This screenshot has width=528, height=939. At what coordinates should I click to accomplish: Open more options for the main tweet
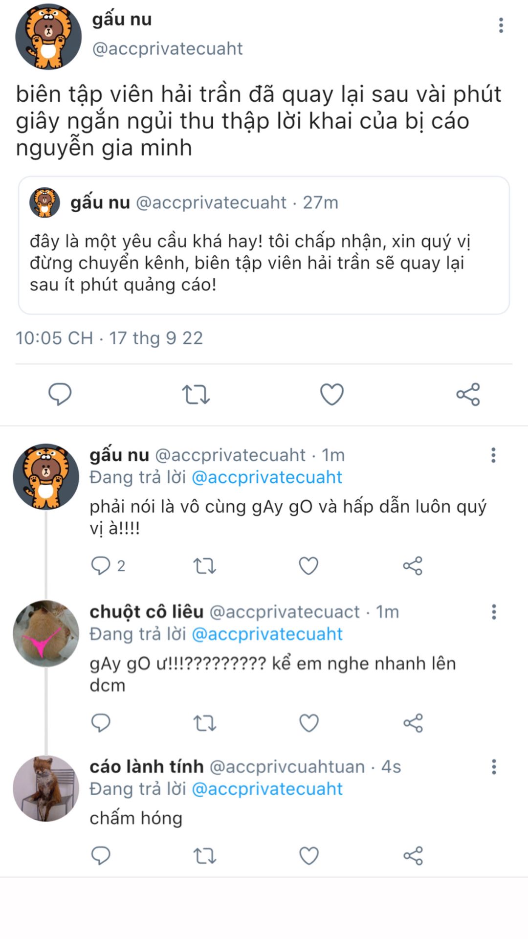(501, 25)
